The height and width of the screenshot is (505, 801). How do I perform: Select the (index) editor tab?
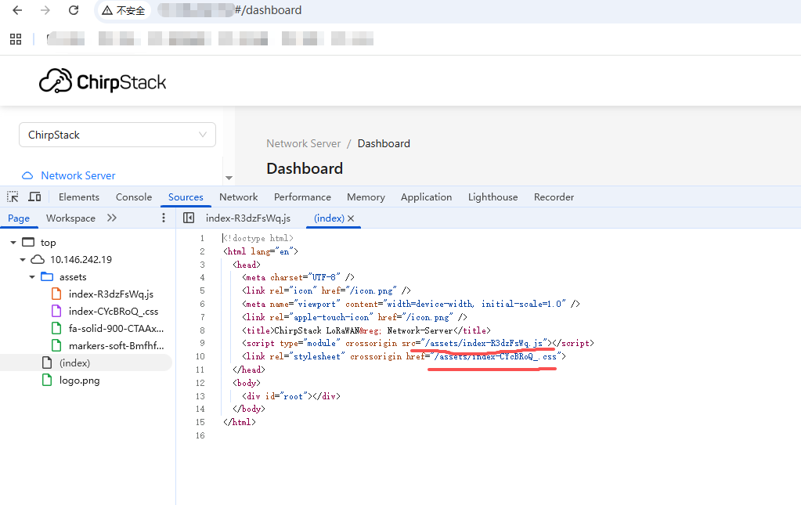point(329,218)
